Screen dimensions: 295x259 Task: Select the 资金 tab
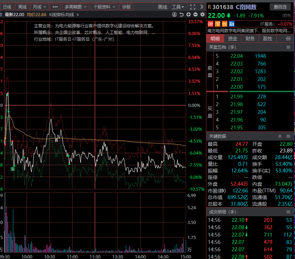point(233,39)
